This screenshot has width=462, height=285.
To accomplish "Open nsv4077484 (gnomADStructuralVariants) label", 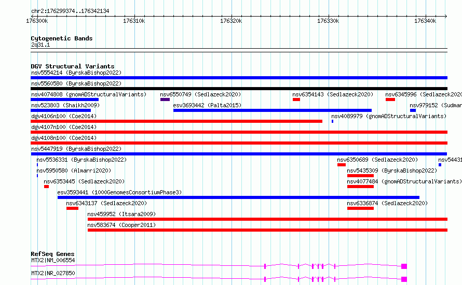I will point(404,181).
